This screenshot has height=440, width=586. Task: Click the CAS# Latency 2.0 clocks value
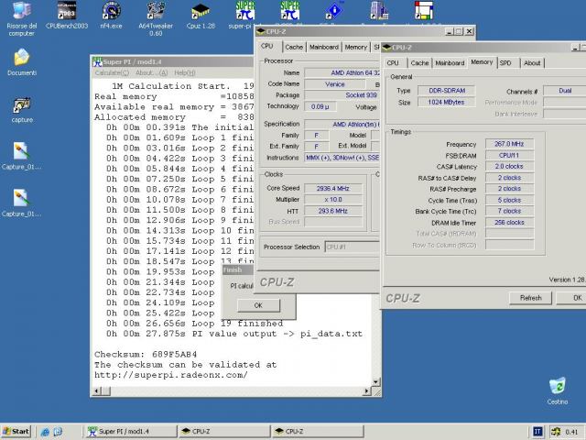[509, 166]
